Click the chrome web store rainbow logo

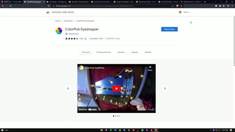48,12
